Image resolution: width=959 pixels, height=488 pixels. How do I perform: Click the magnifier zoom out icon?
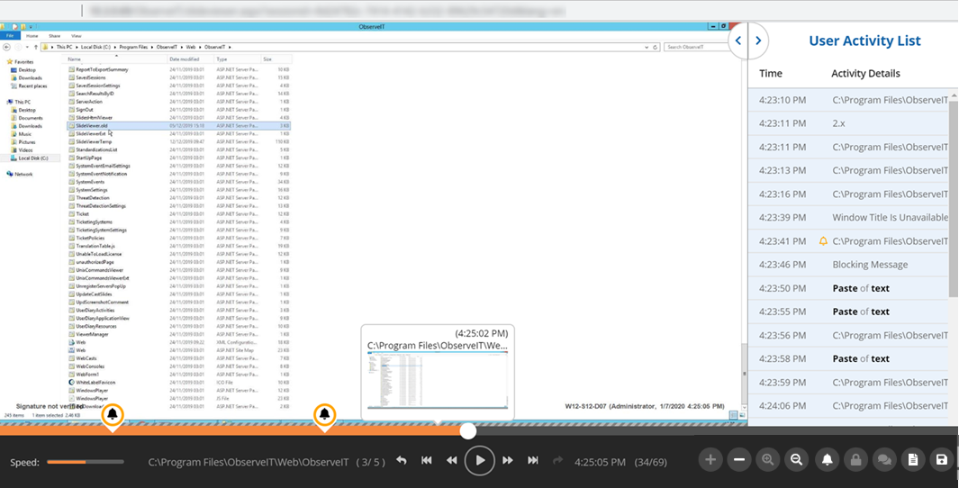pos(797,460)
